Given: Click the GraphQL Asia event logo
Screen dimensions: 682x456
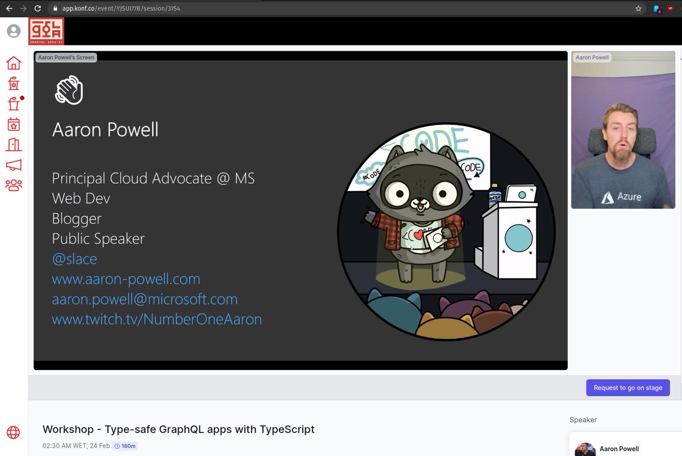Looking at the screenshot, I should (x=47, y=31).
